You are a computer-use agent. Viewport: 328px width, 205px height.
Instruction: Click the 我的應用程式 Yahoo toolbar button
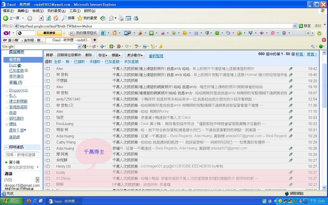[84, 33]
